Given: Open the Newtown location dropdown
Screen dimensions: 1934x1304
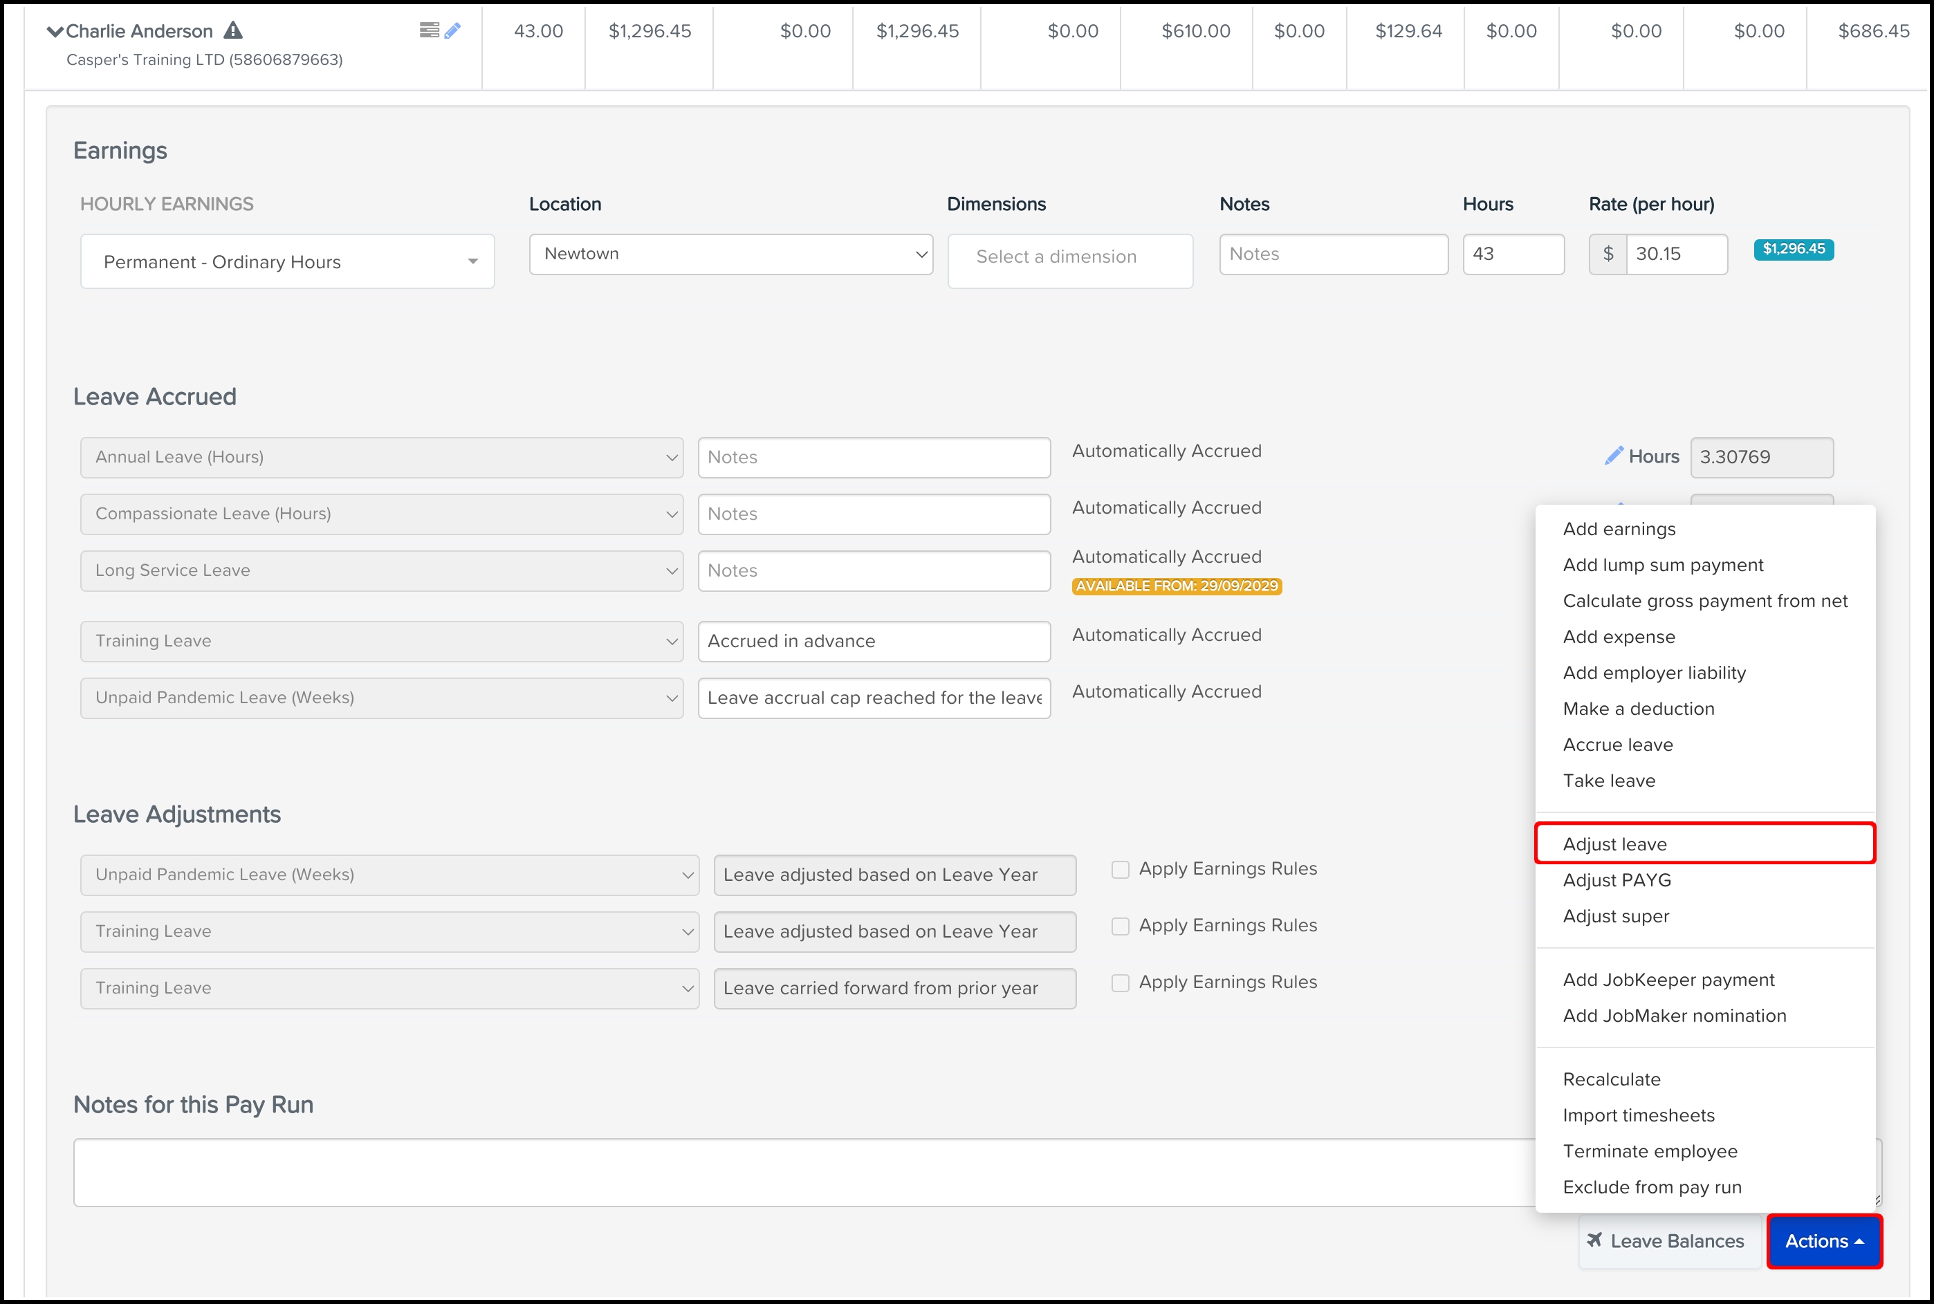Looking at the screenshot, I should pyautogui.click(x=730, y=254).
